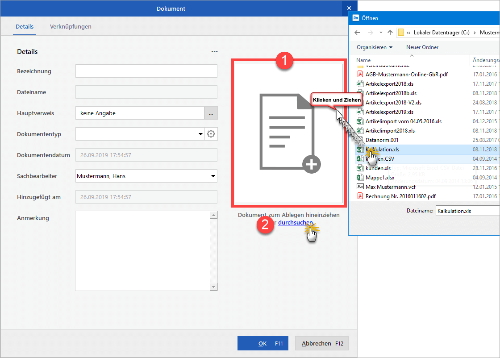The image size is (500, 358).
Task: Go forward in the Öffnen dialog
Action: click(370, 33)
